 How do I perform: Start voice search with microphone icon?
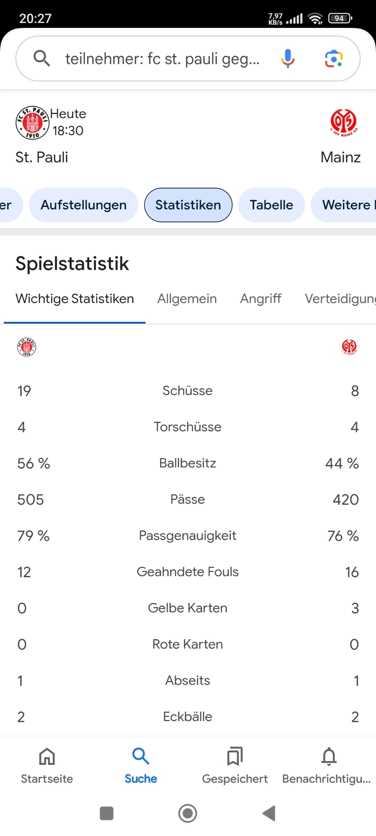click(x=288, y=58)
